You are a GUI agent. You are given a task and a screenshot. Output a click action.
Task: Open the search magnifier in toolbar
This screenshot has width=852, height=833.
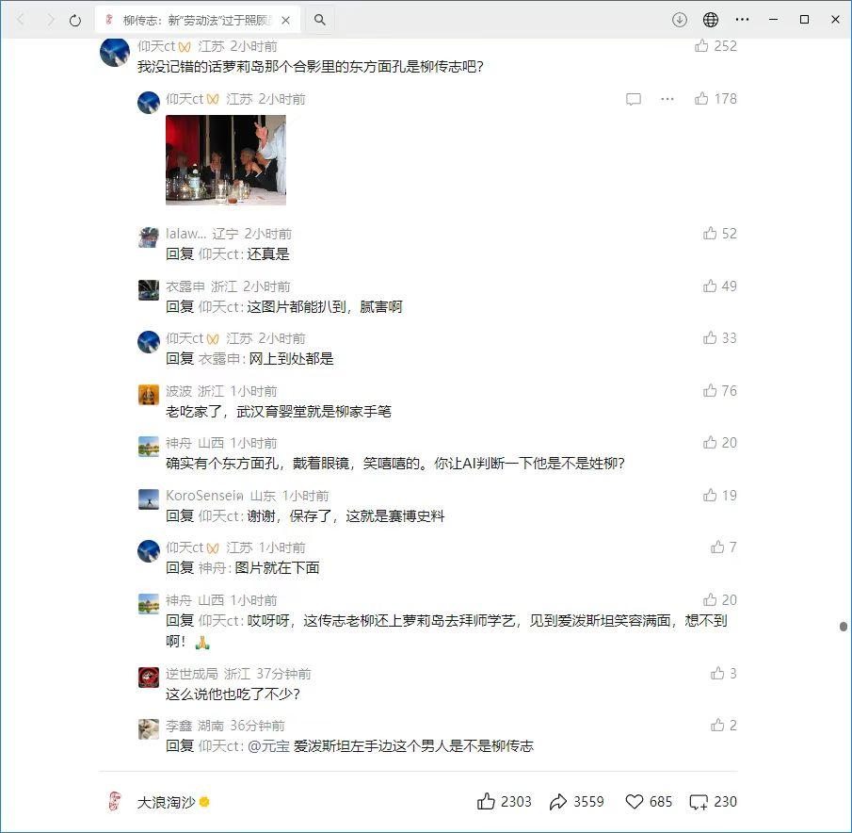(320, 20)
